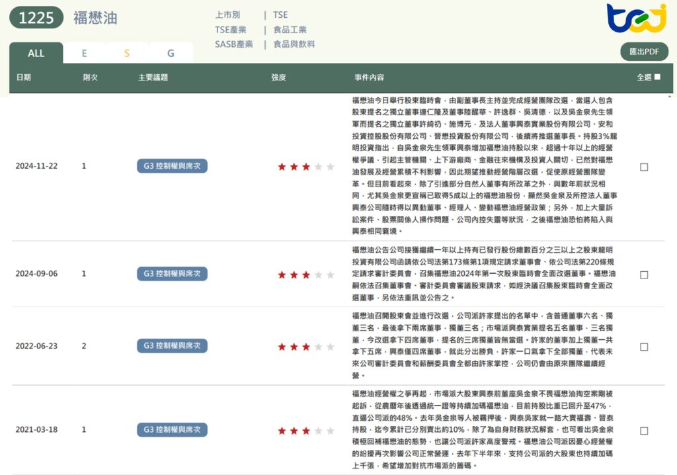Open the S tab
Viewport: 677px width, 475px height.
tap(127, 52)
